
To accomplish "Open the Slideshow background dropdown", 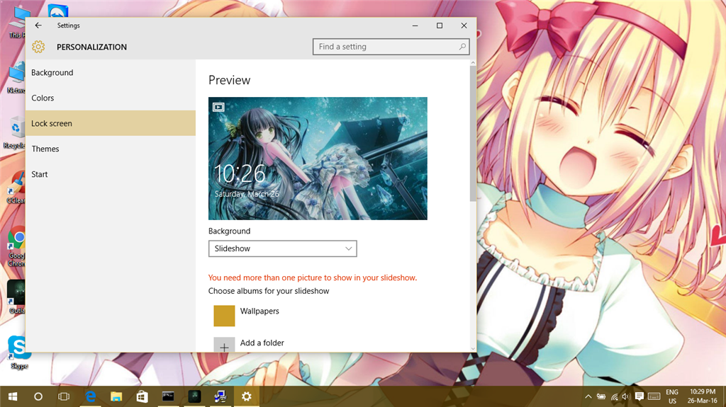I will 282,248.
